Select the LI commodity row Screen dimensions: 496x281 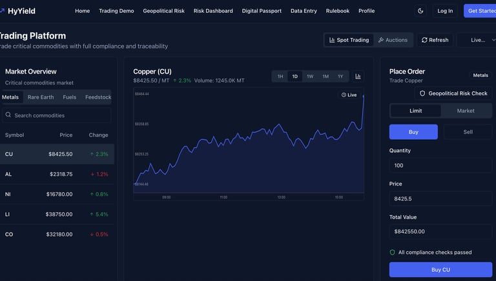(x=57, y=214)
